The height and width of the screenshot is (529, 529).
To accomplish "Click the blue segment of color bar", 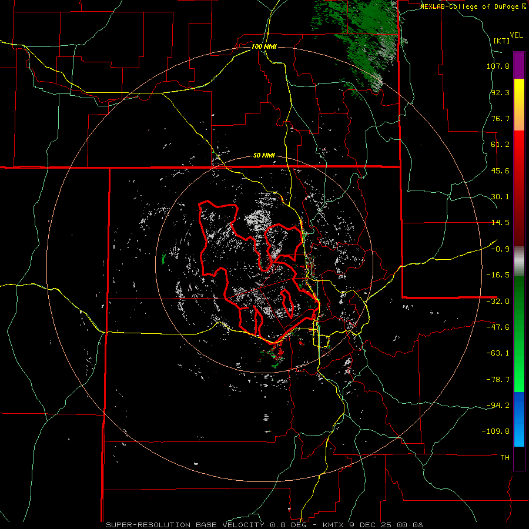I will 519,419.
